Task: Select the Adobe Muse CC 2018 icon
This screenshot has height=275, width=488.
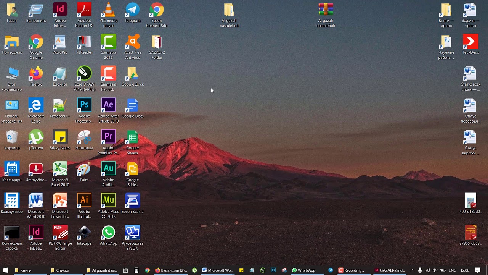Action: pyautogui.click(x=108, y=206)
